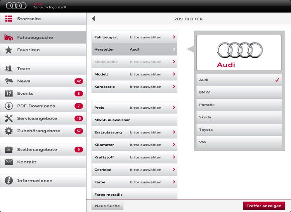Open Informationen in sidebar
This screenshot has height=212, width=291.
pyautogui.click(x=43, y=181)
